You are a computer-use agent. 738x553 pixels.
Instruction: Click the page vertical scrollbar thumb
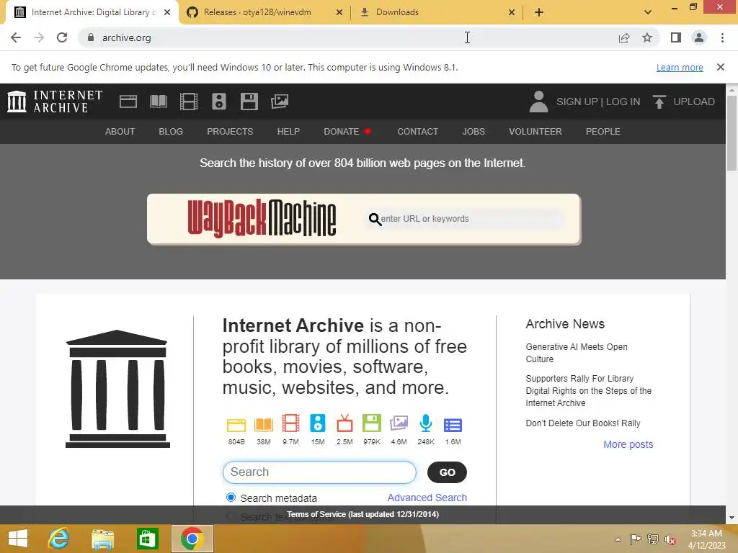pyautogui.click(x=732, y=133)
